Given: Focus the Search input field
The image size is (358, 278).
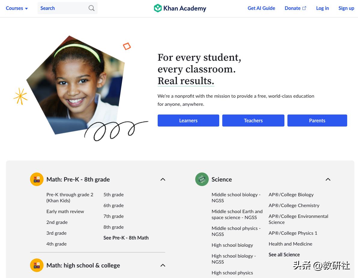Looking at the screenshot, I should [x=67, y=8].
